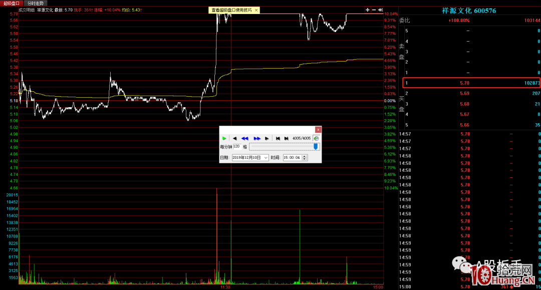Viewport: 541px width, 290px height.
Task: Fast-forward with the blue double-right arrows
Action: tap(256, 138)
